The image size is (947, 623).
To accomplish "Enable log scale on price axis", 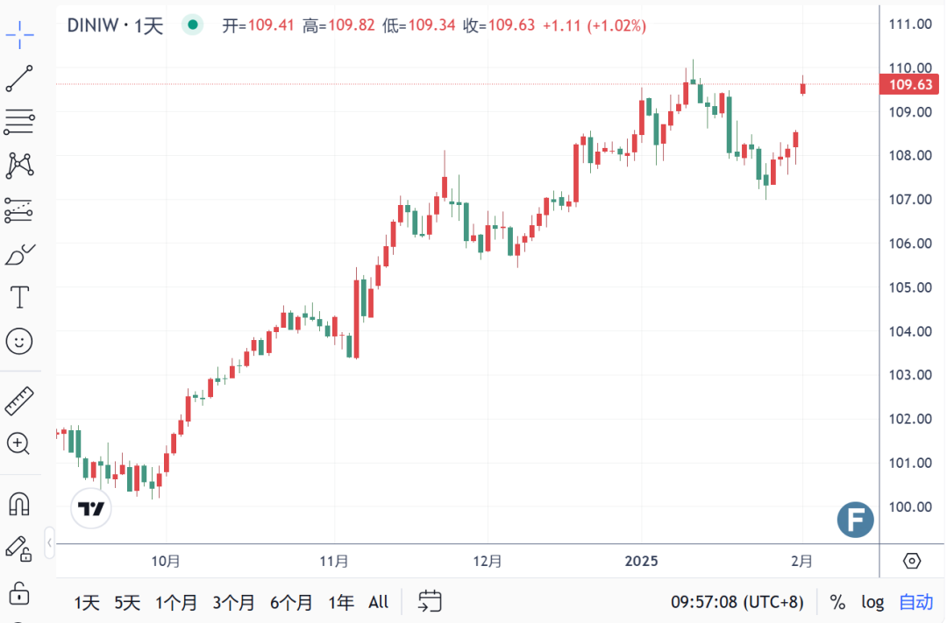I will pyautogui.click(x=872, y=602).
